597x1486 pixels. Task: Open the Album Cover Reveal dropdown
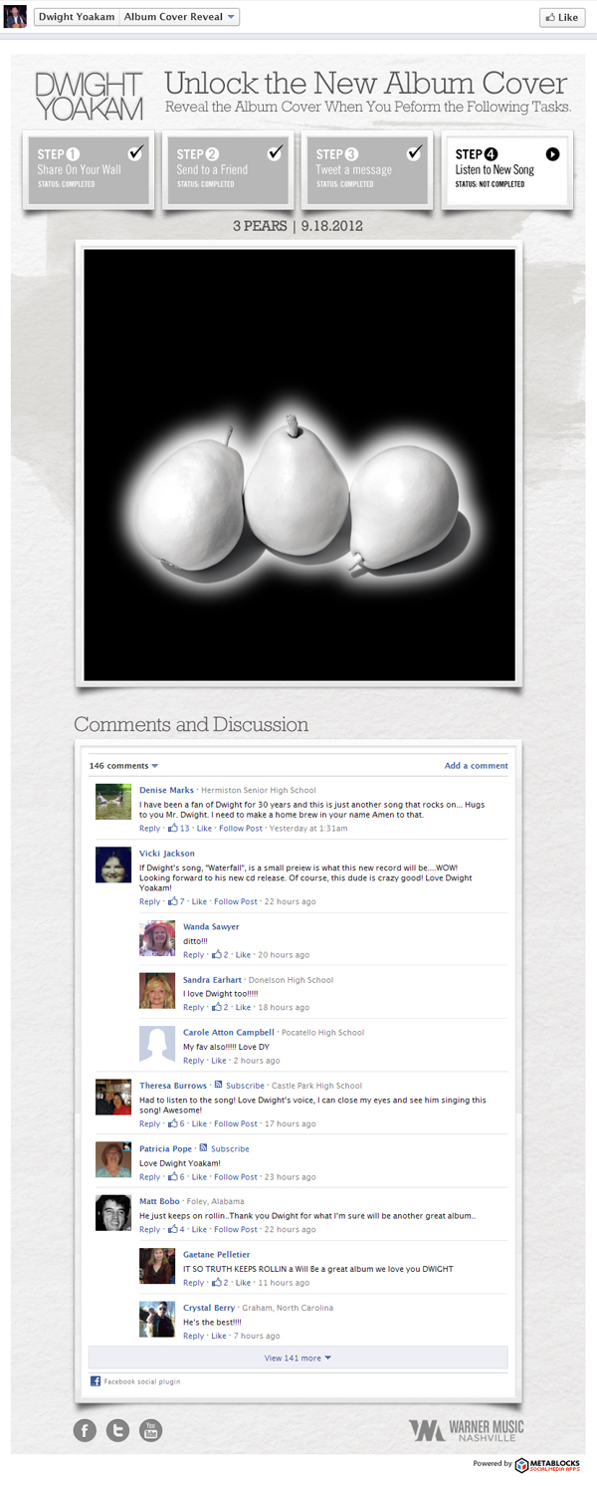click(180, 17)
